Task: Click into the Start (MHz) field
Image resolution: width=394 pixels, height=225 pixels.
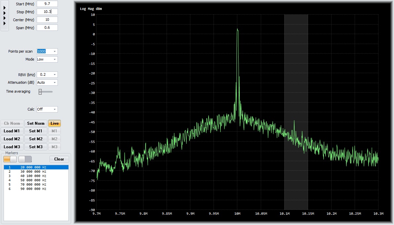Action: (47, 4)
